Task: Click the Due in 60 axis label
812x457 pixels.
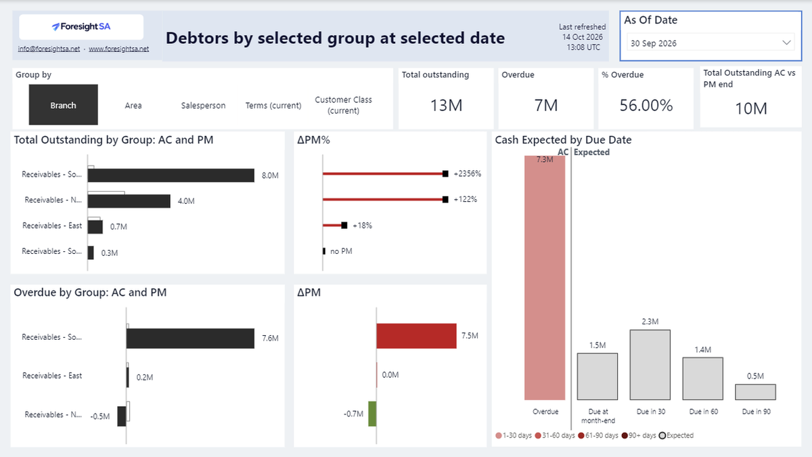Action: pyautogui.click(x=702, y=411)
